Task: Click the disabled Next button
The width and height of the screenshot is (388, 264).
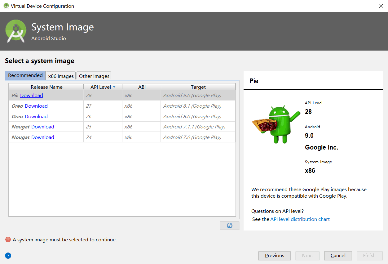Action: (308, 256)
